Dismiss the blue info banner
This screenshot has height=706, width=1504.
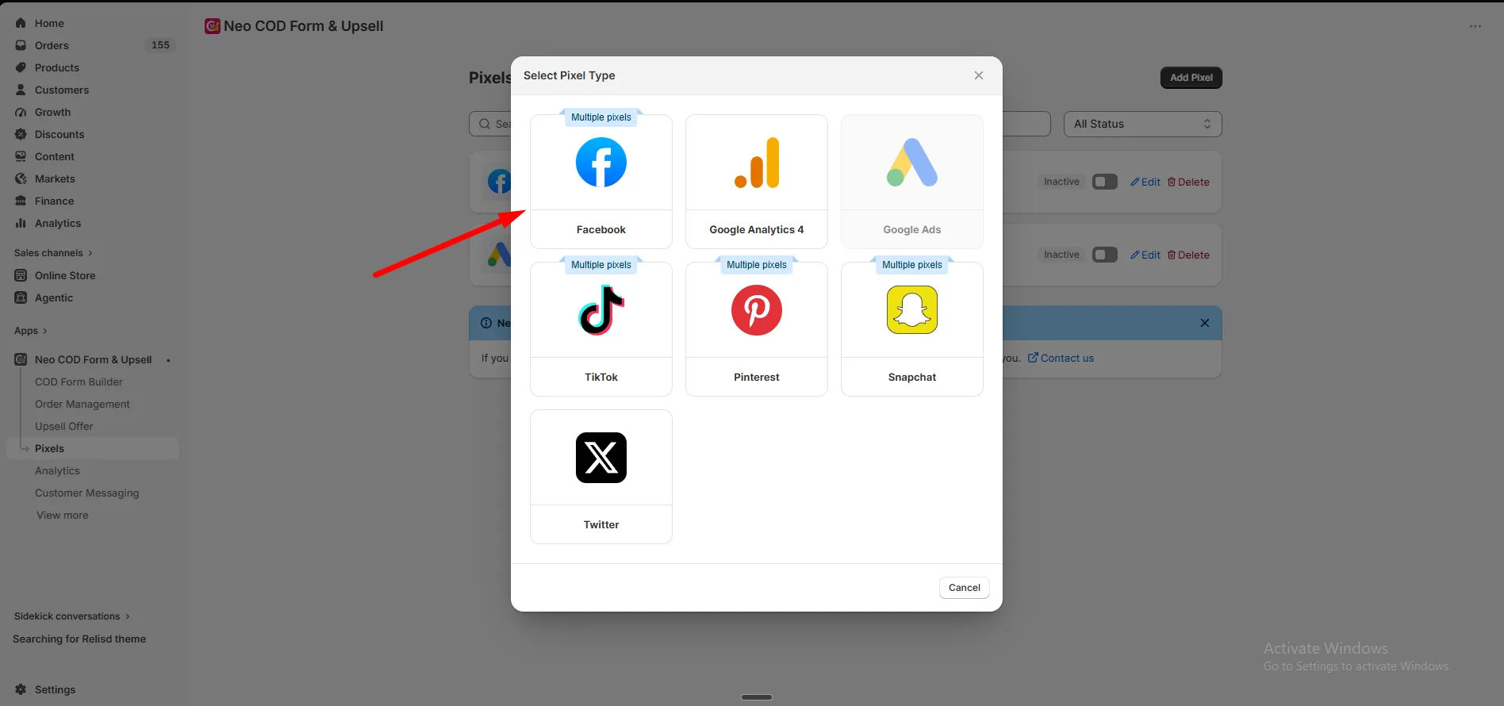coord(1204,323)
